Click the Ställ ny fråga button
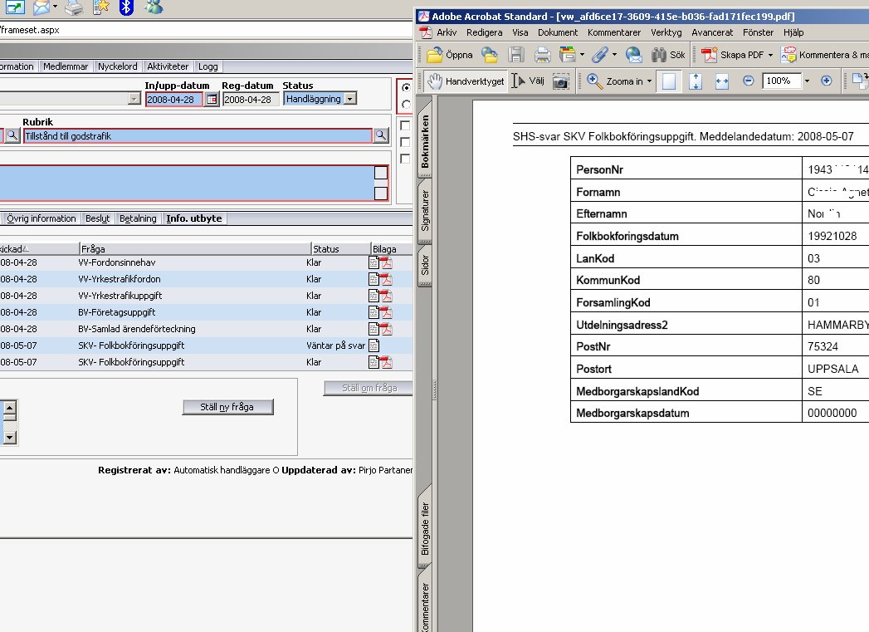This screenshot has height=632, width=869. [x=227, y=407]
